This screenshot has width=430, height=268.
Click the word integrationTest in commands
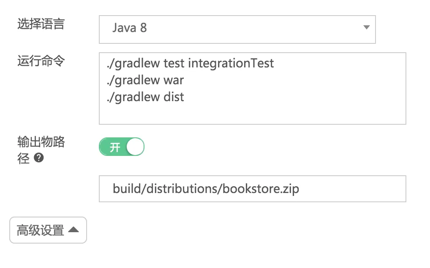click(231, 64)
